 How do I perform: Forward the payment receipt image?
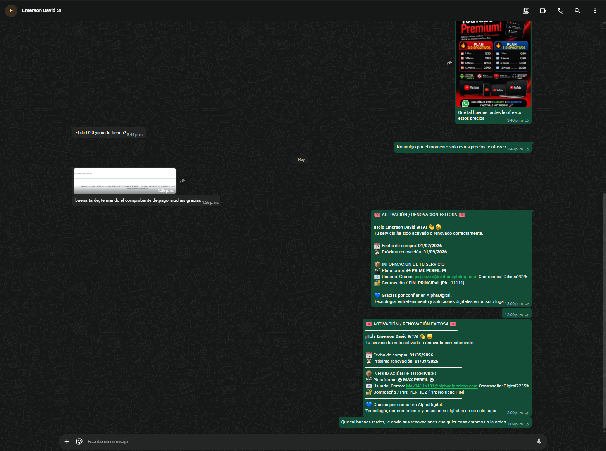point(182,181)
